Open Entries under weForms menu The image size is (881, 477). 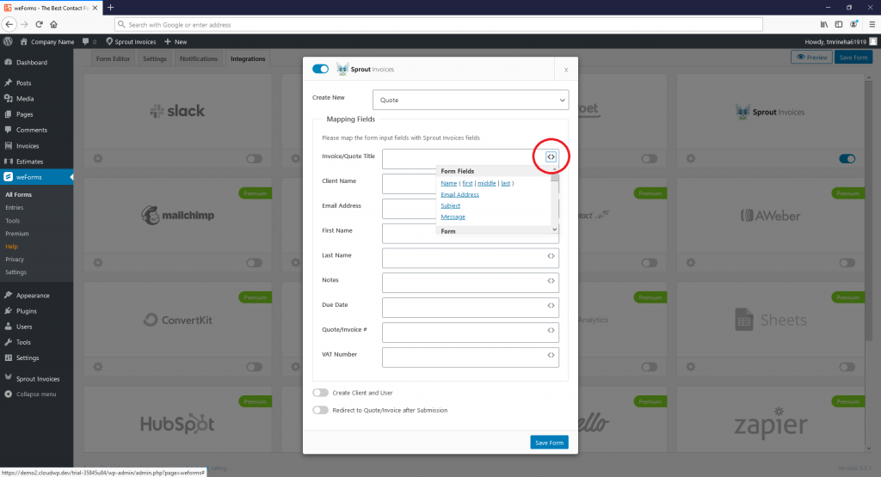pyautogui.click(x=15, y=208)
